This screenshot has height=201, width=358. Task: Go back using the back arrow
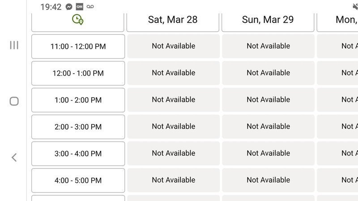[14, 157]
